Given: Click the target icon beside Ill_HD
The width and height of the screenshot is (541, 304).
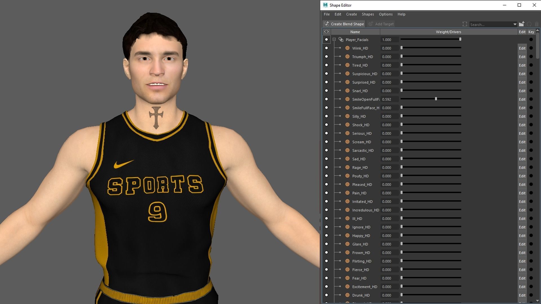Looking at the screenshot, I should 347,218.
